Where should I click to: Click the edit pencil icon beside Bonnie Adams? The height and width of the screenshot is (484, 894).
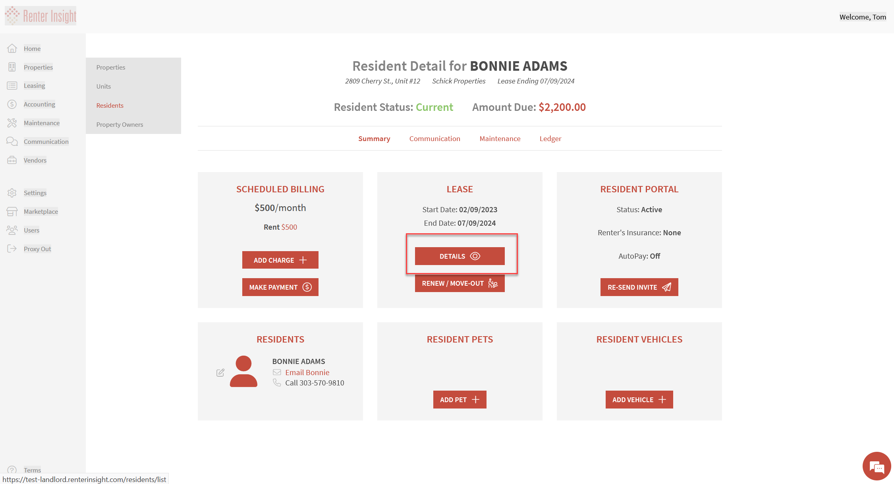pyautogui.click(x=220, y=372)
